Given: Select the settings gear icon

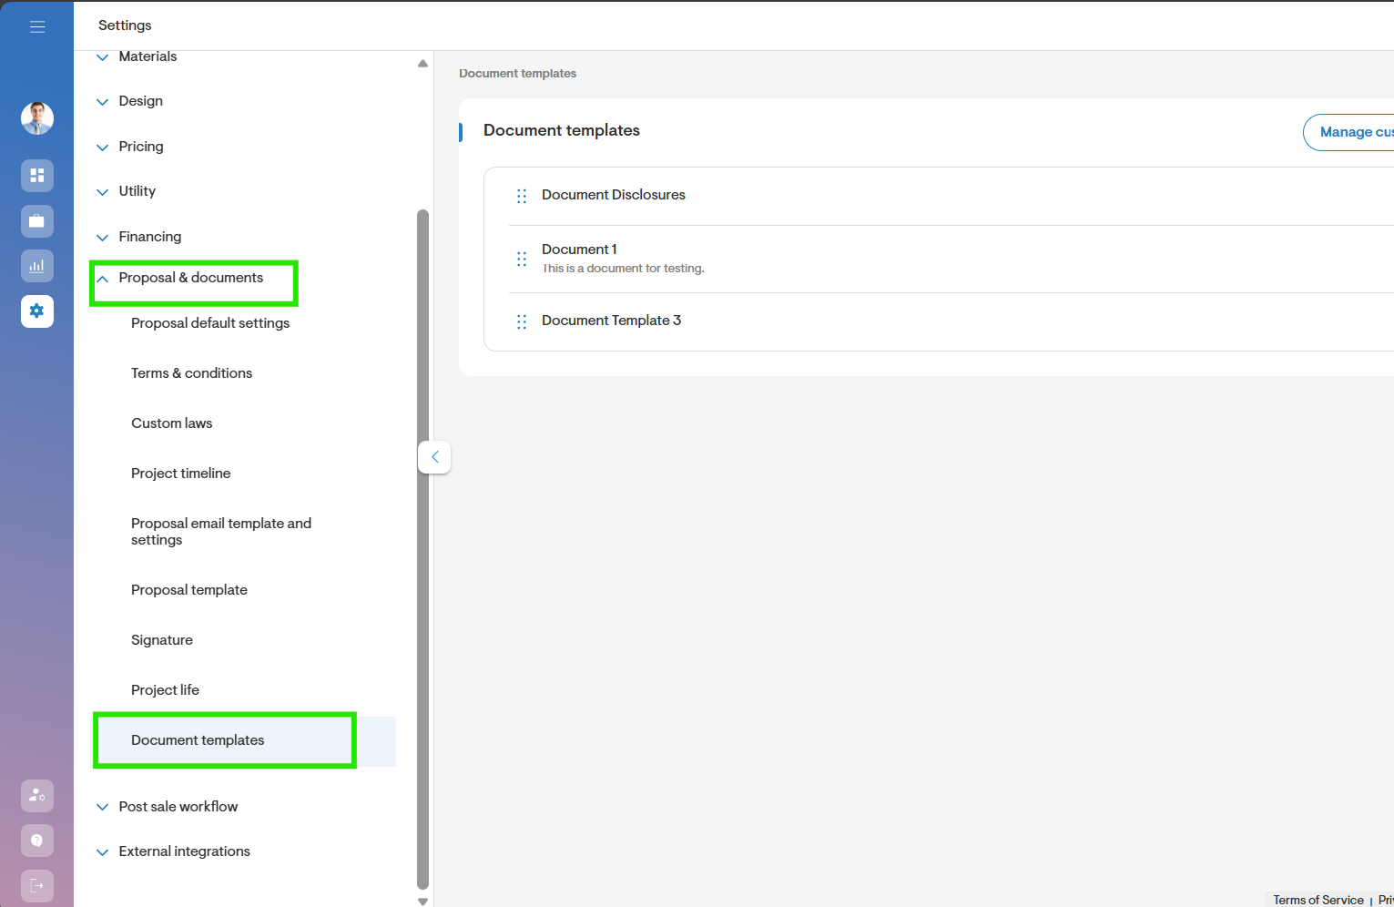Looking at the screenshot, I should (37, 311).
